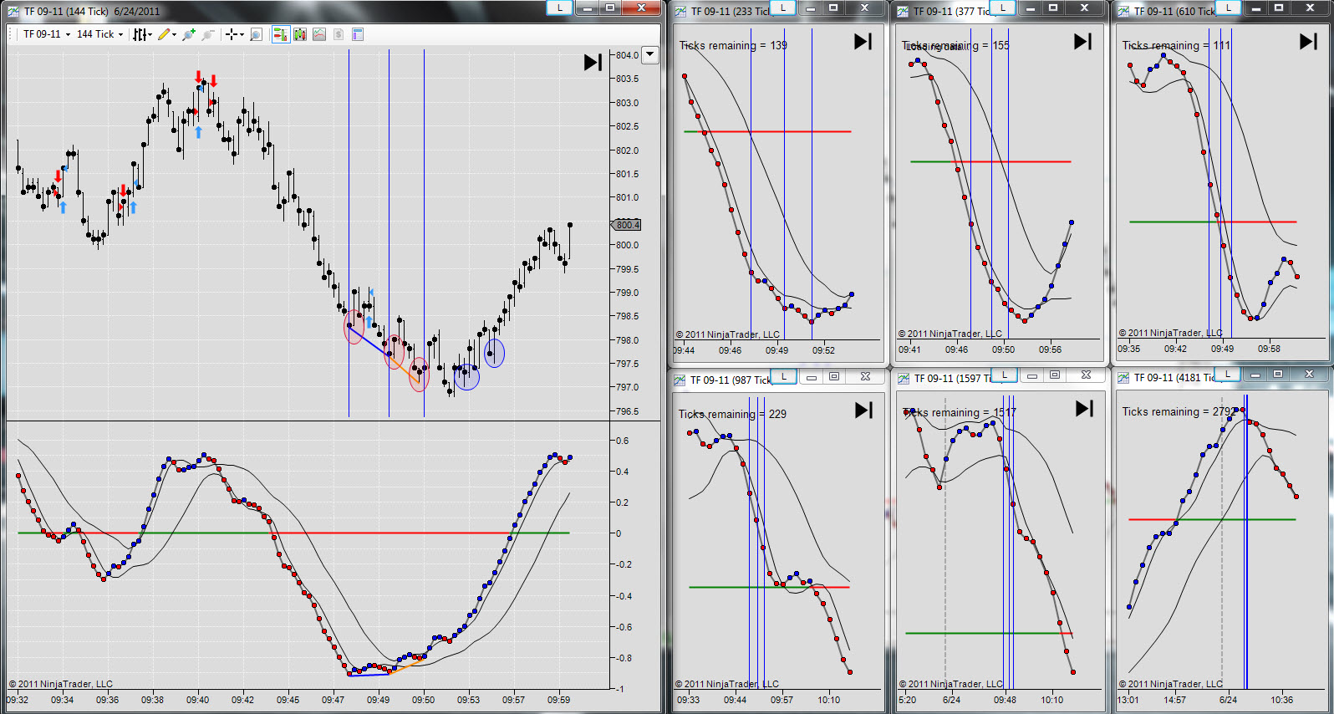1334x714 pixels.
Task: Open the 144 Tick interval dropdown
Action: click(x=99, y=34)
